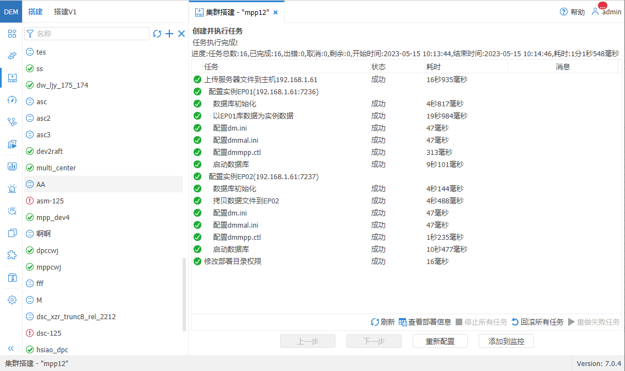Open the settings gear icon in sidebar
625x371 pixels.
12,299
